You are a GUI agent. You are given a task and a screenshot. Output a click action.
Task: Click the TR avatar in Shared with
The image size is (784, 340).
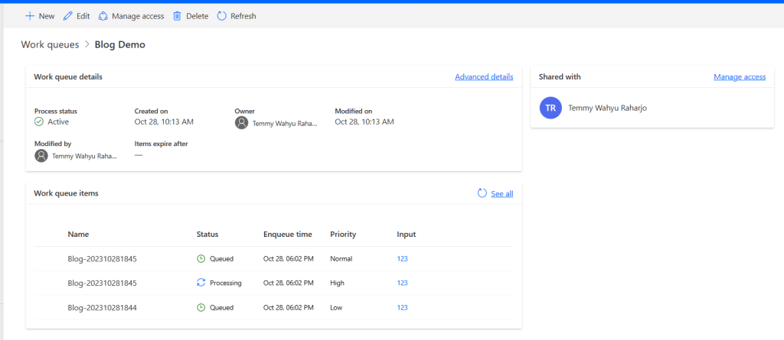[x=550, y=108]
